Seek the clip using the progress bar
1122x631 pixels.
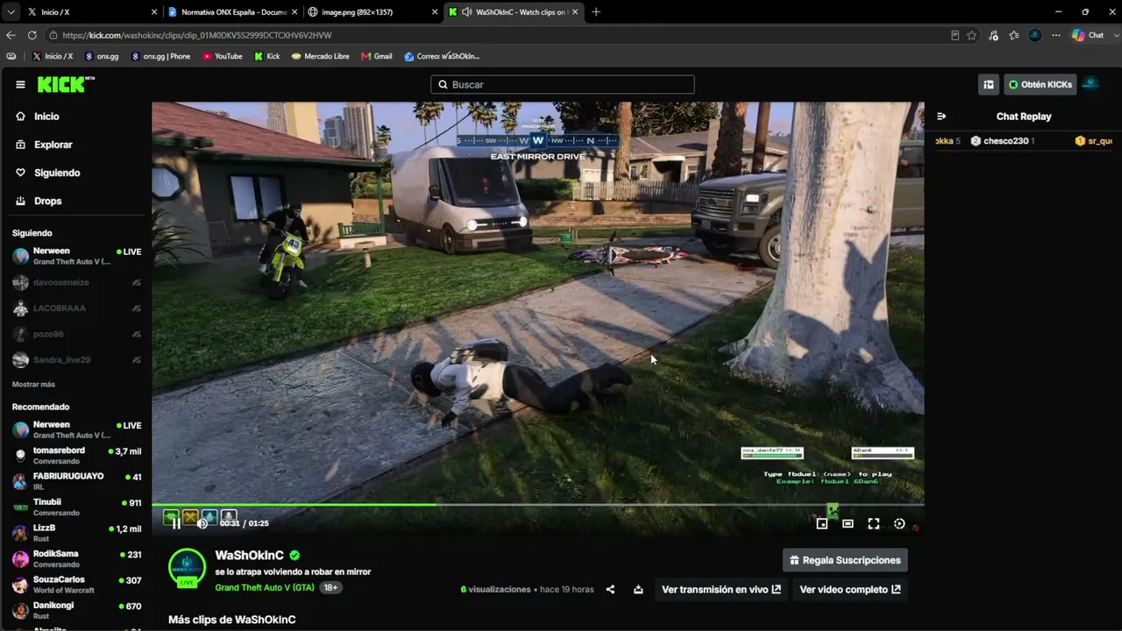(x=537, y=505)
